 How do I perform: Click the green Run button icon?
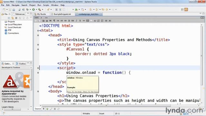[x=33, y=9]
